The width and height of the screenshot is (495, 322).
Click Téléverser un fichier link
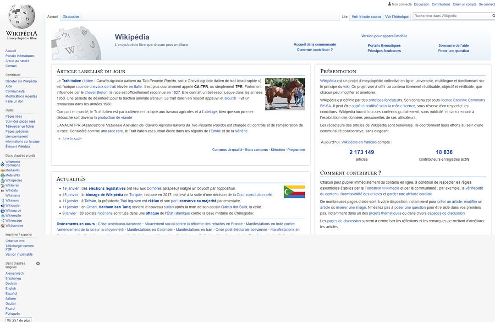pos(20,126)
